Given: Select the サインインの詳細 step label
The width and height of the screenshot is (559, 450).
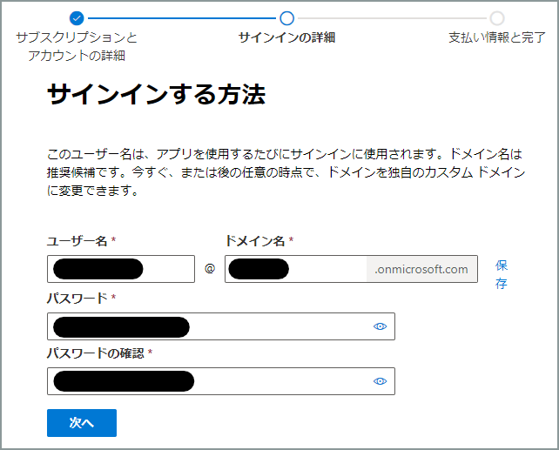Looking at the screenshot, I should (x=287, y=37).
